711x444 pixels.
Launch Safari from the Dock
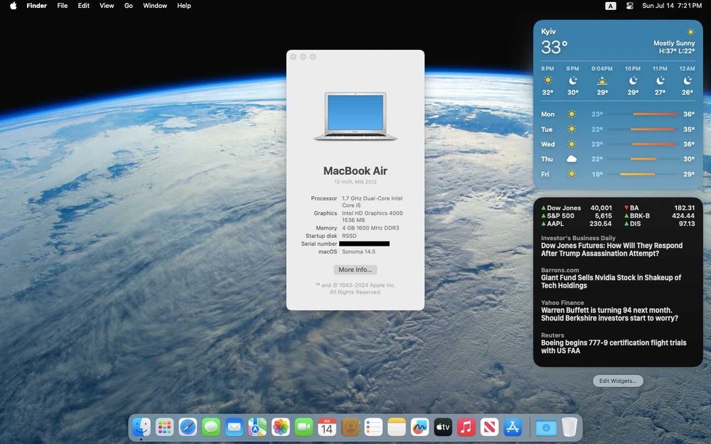(x=188, y=427)
